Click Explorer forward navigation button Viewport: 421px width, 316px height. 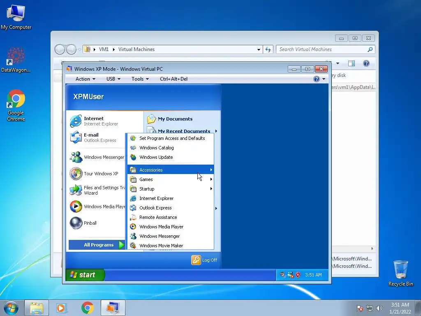pyautogui.click(x=71, y=49)
